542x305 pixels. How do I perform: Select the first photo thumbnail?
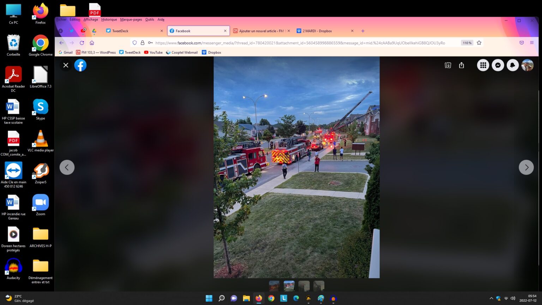click(274, 286)
